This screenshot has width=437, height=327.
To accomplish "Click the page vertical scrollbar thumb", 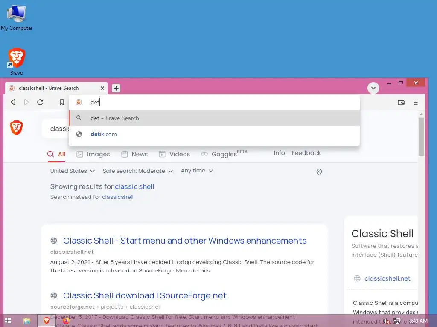I will (421, 137).
